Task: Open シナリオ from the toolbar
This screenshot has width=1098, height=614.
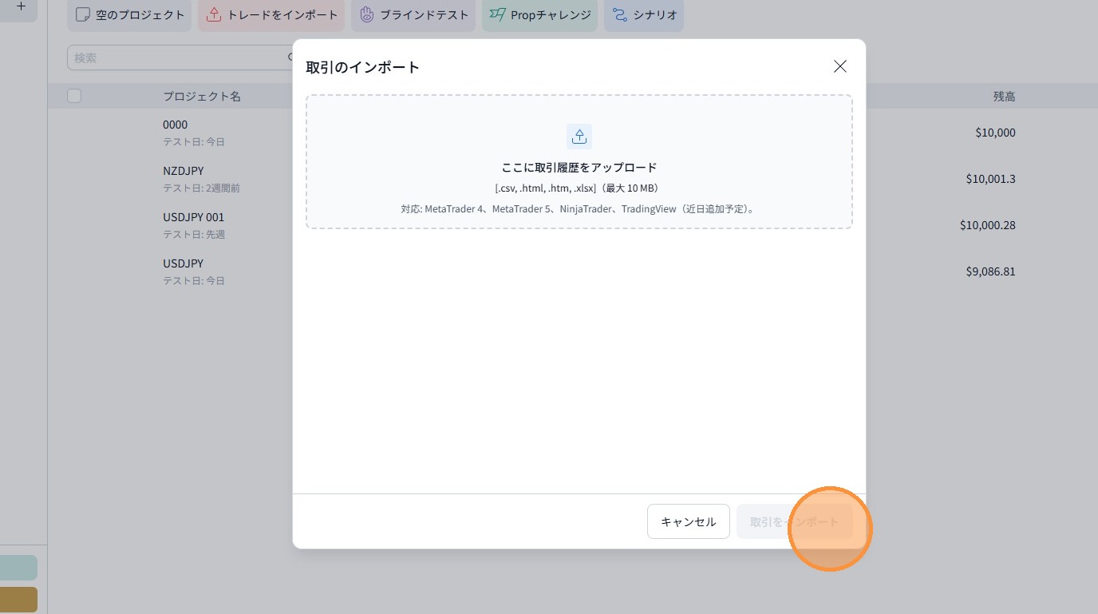Action: [x=644, y=15]
